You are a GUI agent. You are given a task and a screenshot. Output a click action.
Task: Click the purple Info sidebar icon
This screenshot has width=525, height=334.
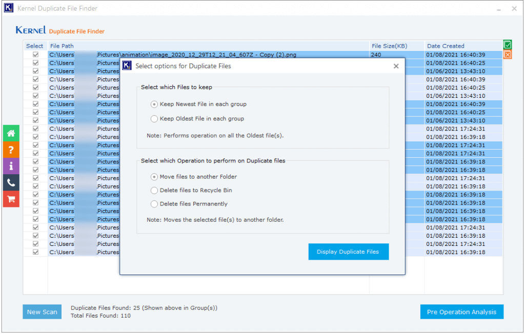(x=11, y=166)
